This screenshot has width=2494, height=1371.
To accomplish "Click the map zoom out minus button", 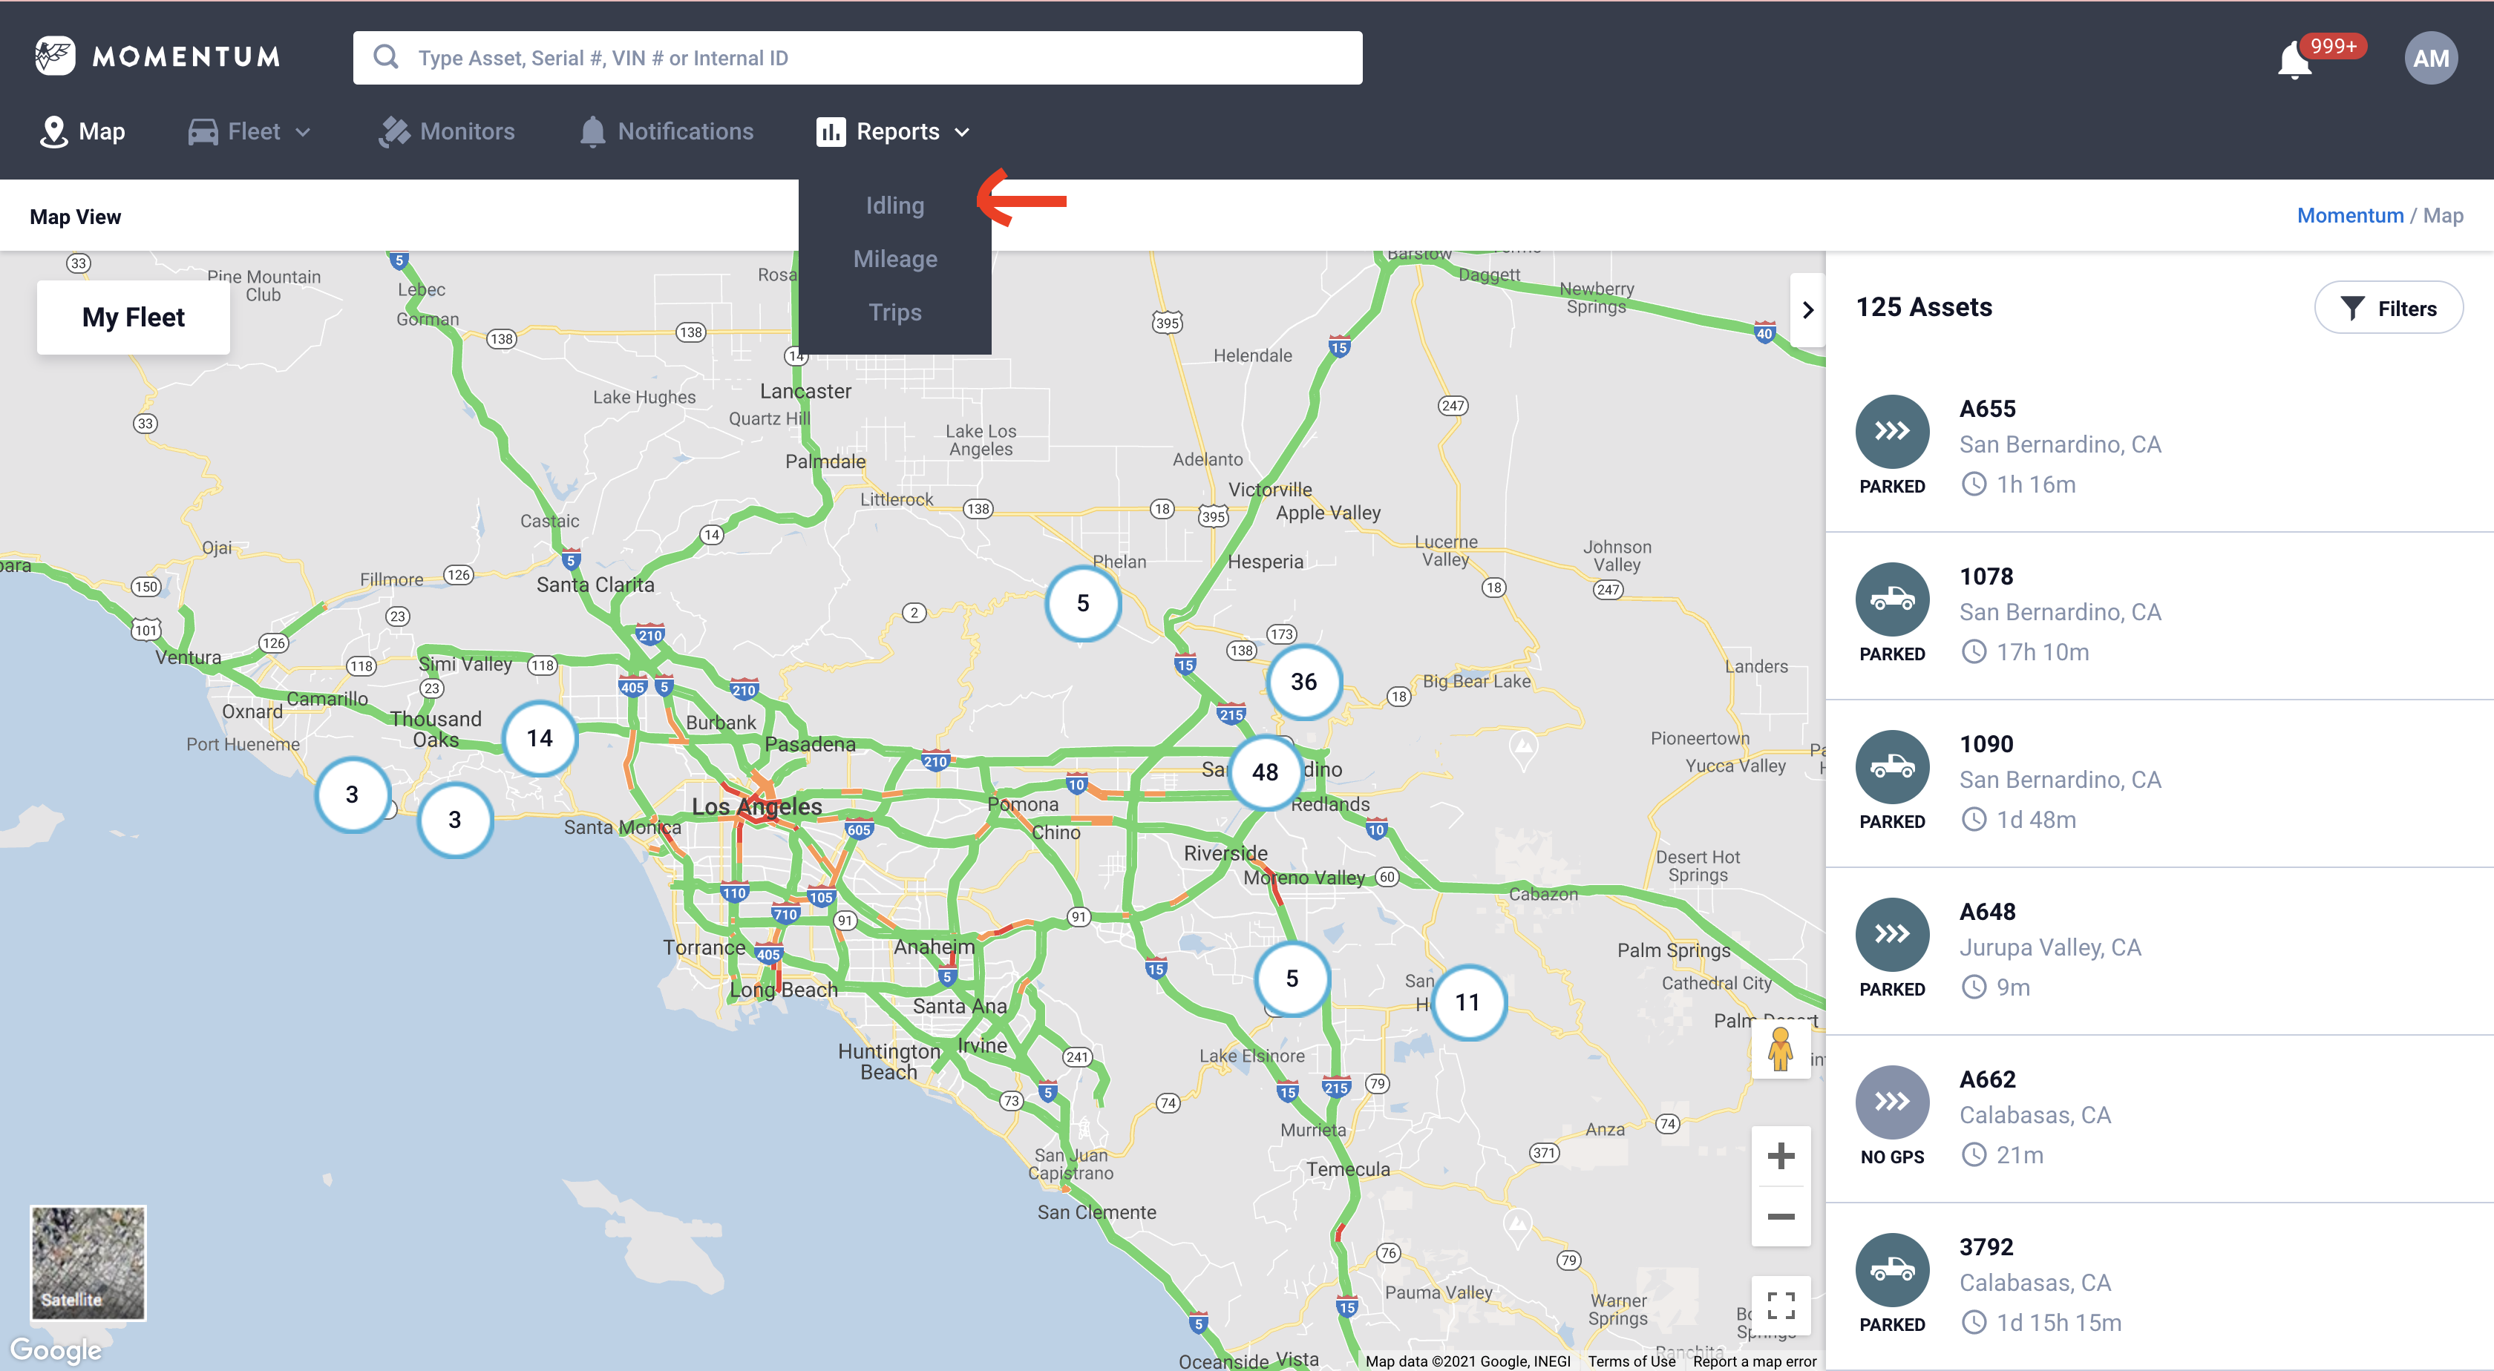I will click(1781, 1216).
